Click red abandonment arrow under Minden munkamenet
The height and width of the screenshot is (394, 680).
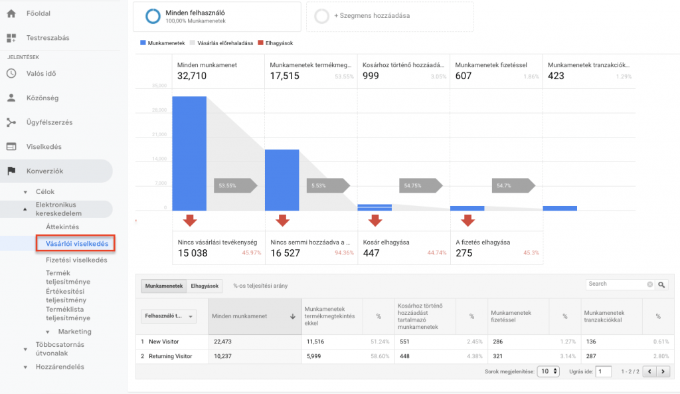189,221
